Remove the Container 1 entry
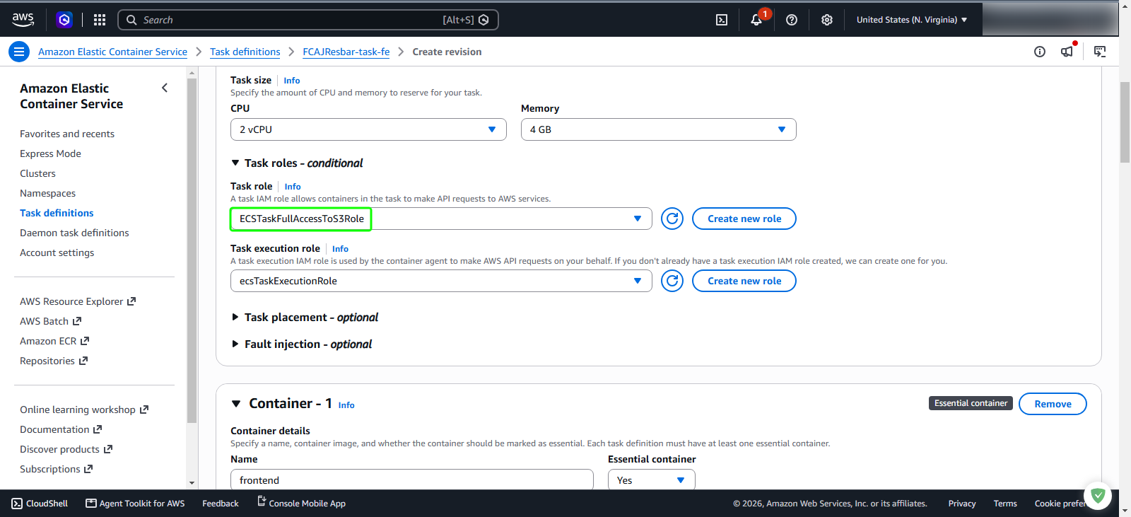Viewport: 1131px width, 517px height. click(x=1053, y=404)
